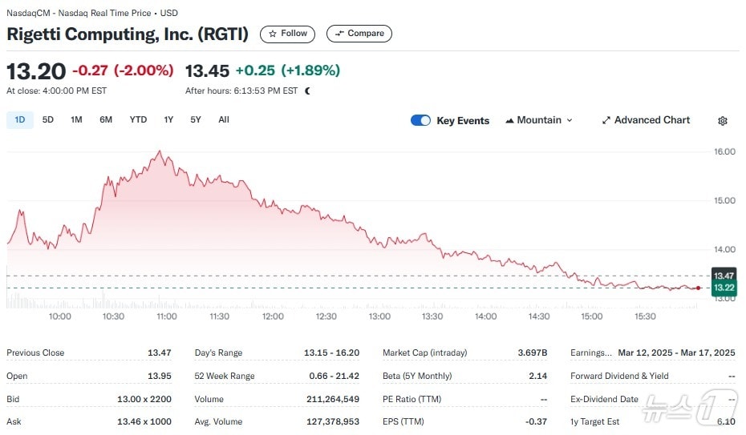
Task: Select the 1Y time range
Action: tap(168, 120)
